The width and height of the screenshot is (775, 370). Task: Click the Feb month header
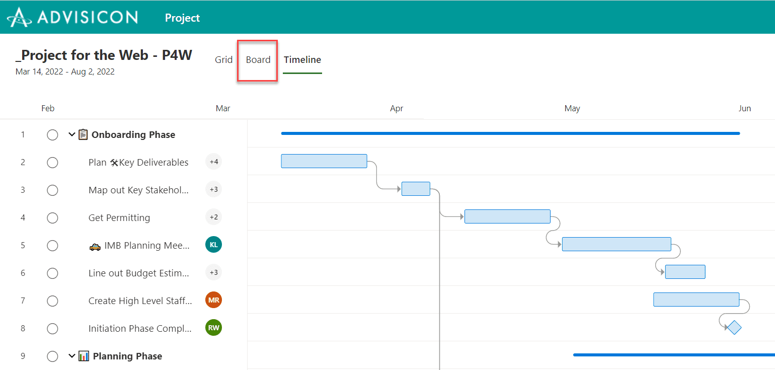[x=48, y=108]
